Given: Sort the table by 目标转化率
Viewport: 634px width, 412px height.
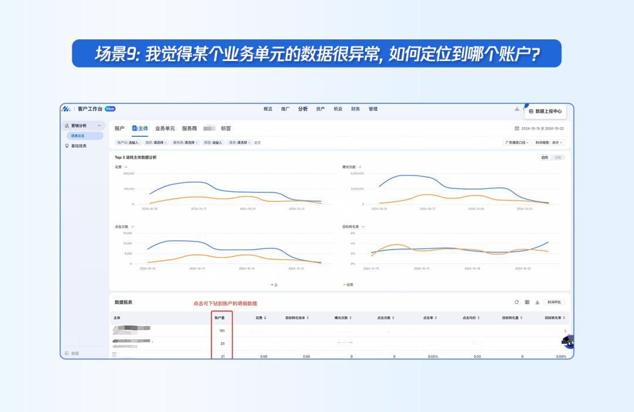Looking at the screenshot, I should point(564,318).
